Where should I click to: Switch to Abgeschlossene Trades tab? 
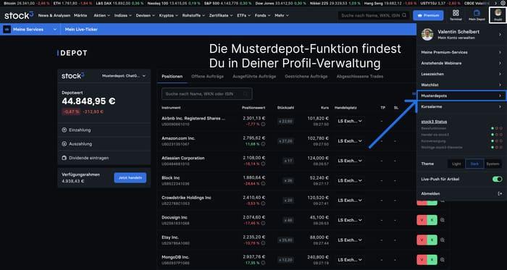[x=360, y=77]
